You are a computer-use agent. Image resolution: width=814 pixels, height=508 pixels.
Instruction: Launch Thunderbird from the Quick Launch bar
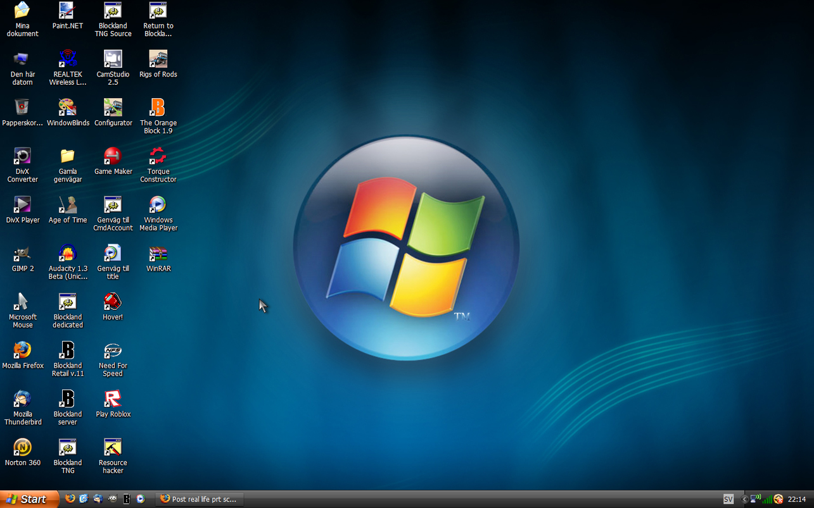(98, 499)
